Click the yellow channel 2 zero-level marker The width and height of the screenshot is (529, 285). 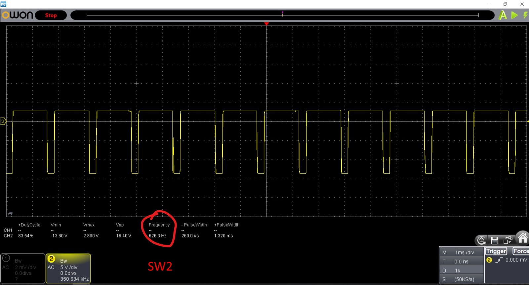point(3,122)
